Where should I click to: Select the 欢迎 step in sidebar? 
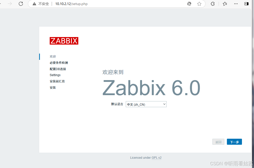click(x=53, y=57)
